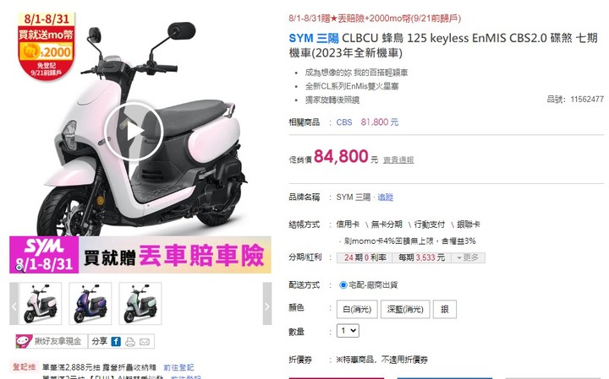609x379 pixels.
Task: Click the magnifier zoom icon on banner
Action: click(x=19, y=267)
